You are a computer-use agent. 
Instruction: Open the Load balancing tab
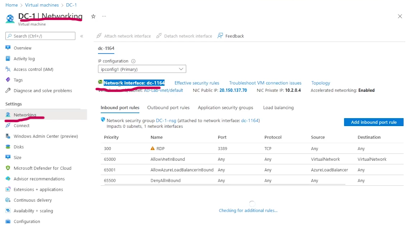point(279,108)
